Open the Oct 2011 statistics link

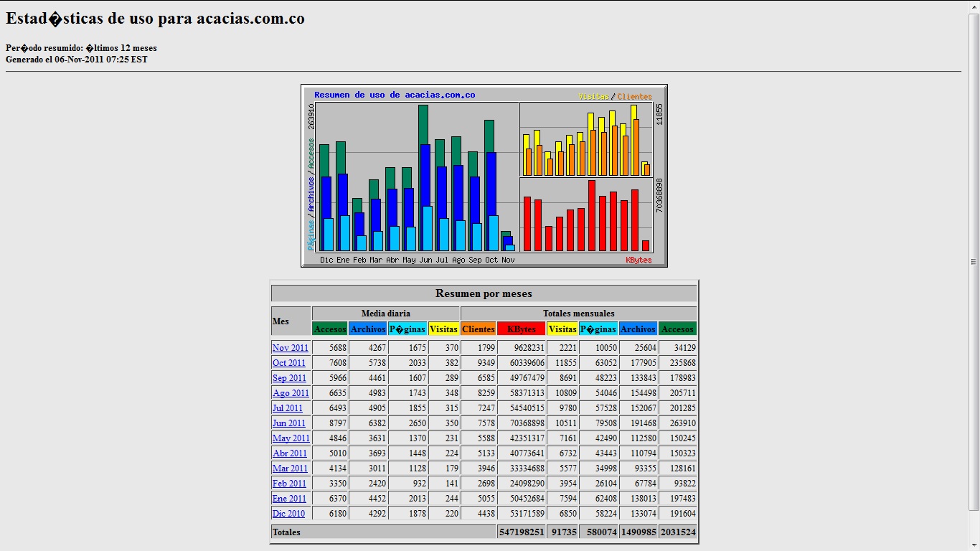coord(288,363)
